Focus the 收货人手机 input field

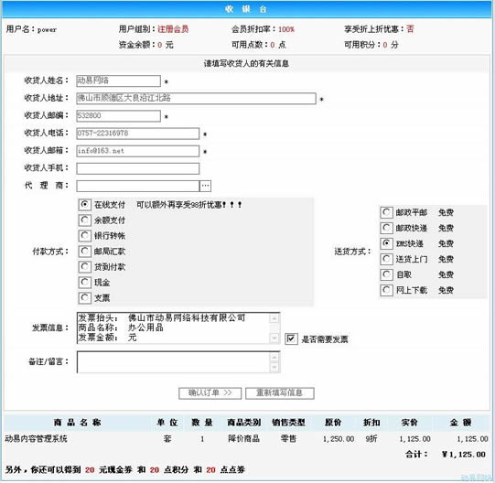[137, 168]
